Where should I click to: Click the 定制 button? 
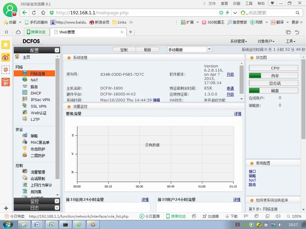pyautogui.click(x=124, y=50)
